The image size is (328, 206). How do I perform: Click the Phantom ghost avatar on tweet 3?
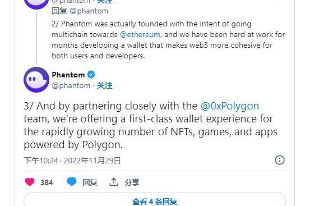point(36,80)
